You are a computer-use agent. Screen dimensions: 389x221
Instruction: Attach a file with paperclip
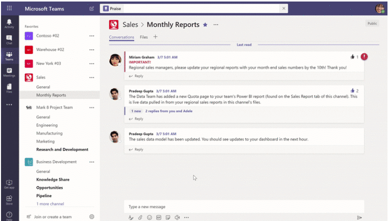tap(140, 217)
